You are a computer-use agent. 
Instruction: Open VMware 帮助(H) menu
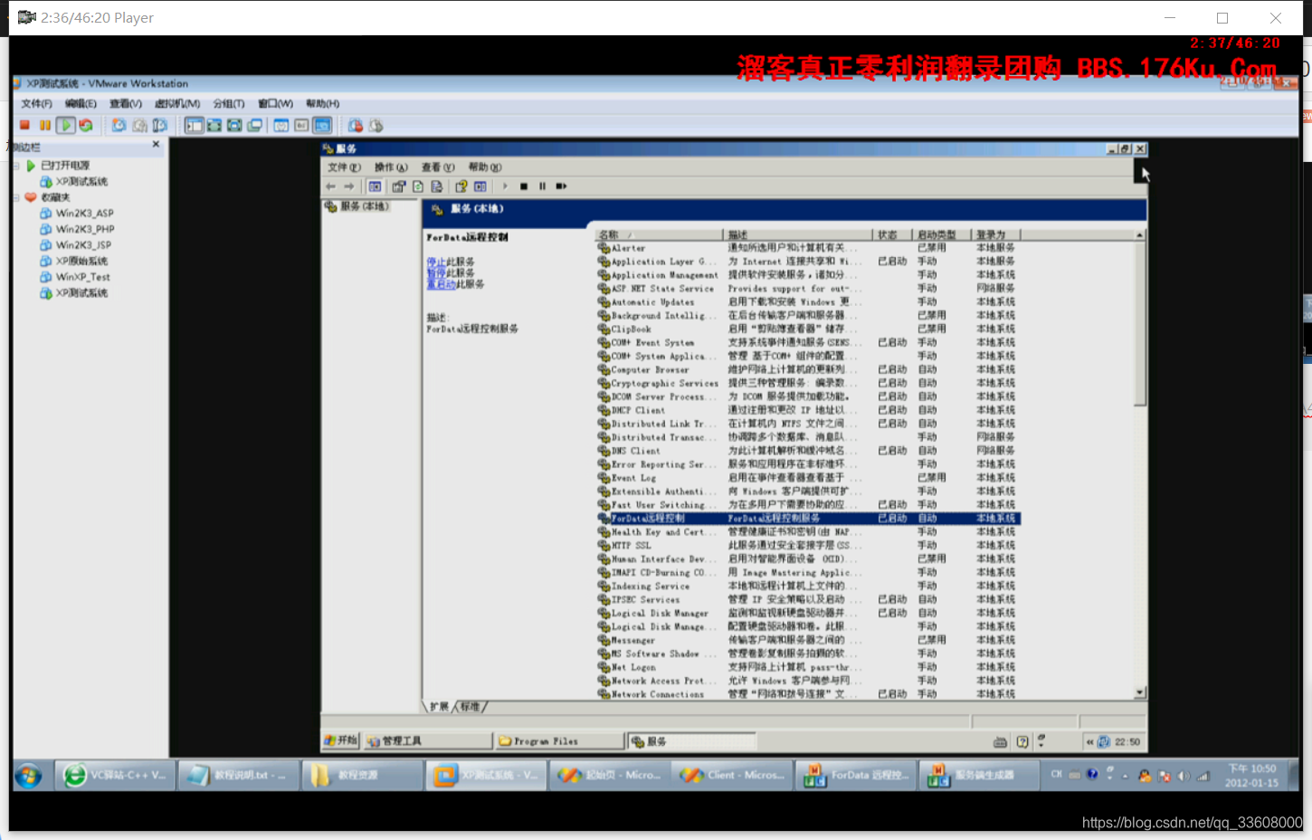point(323,104)
